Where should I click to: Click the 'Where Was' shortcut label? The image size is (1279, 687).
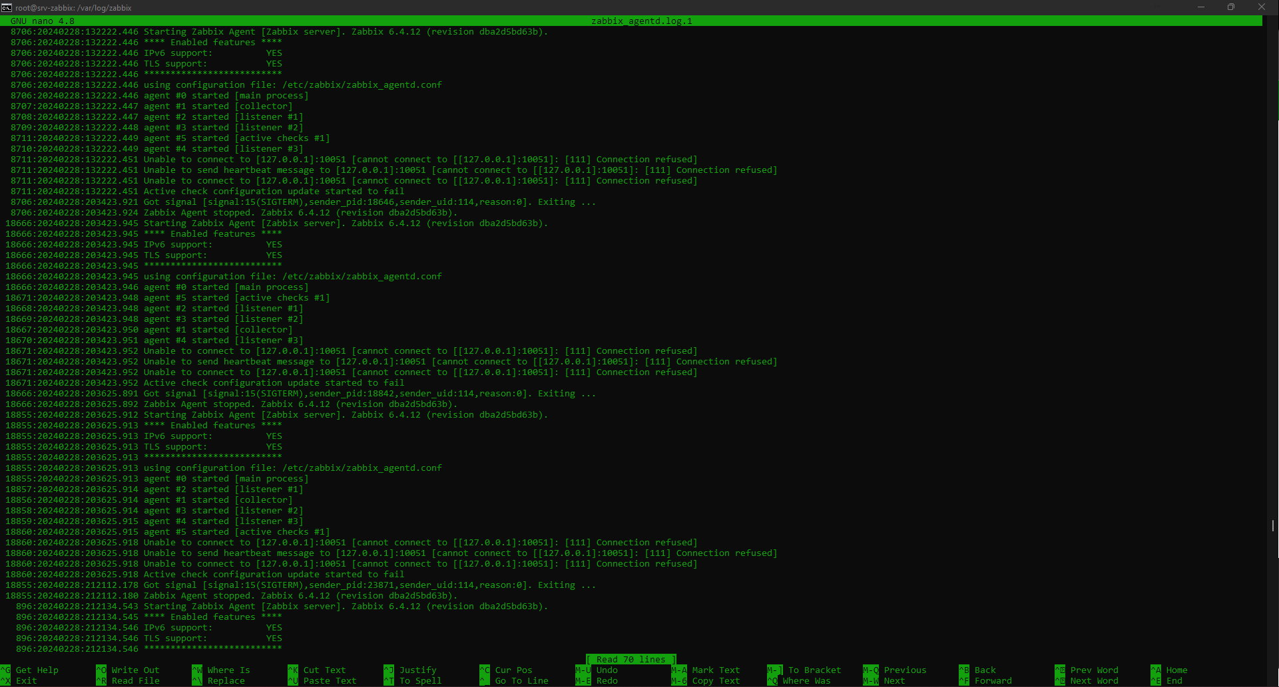pos(807,681)
